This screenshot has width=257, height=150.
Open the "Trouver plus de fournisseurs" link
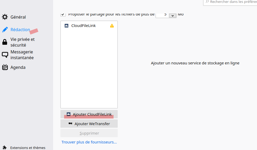(x=89, y=142)
